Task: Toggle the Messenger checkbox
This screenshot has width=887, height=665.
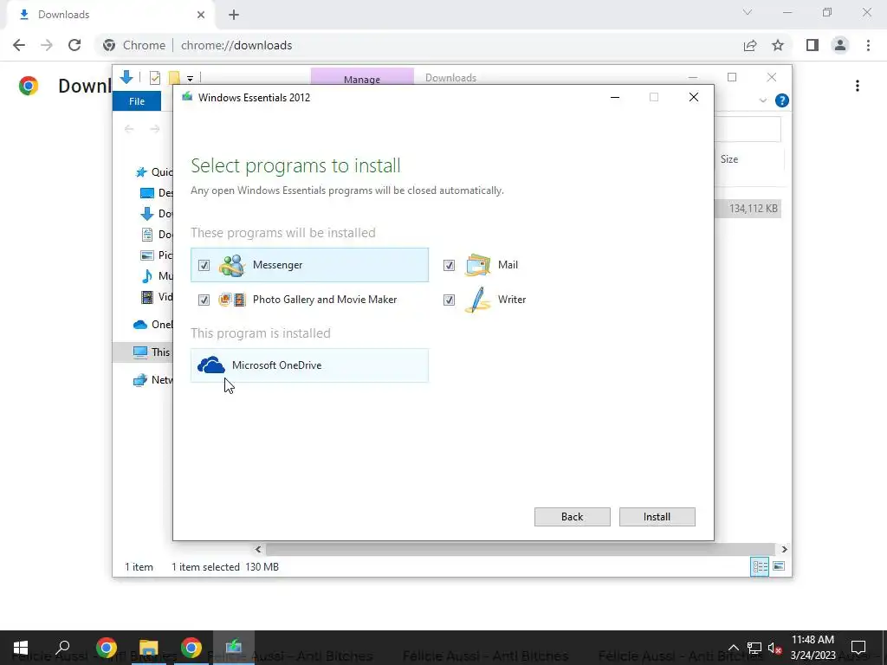Action: tap(204, 265)
